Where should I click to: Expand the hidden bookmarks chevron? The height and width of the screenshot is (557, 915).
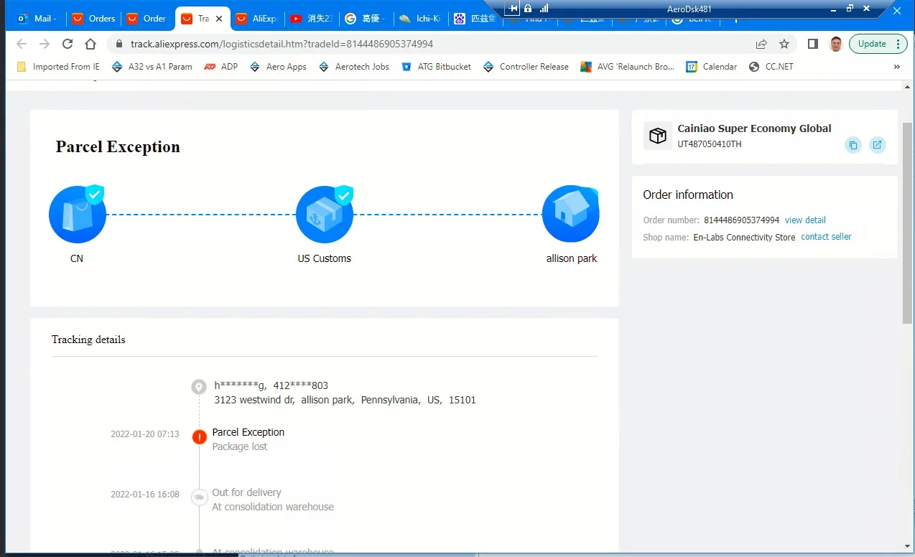pos(896,67)
